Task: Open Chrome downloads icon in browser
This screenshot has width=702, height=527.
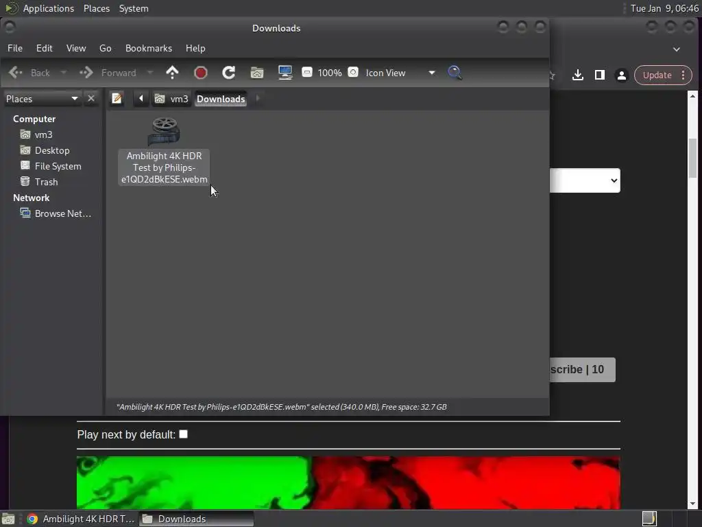Action: [578, 75]
